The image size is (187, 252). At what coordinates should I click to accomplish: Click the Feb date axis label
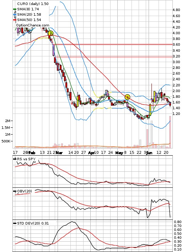32,152
